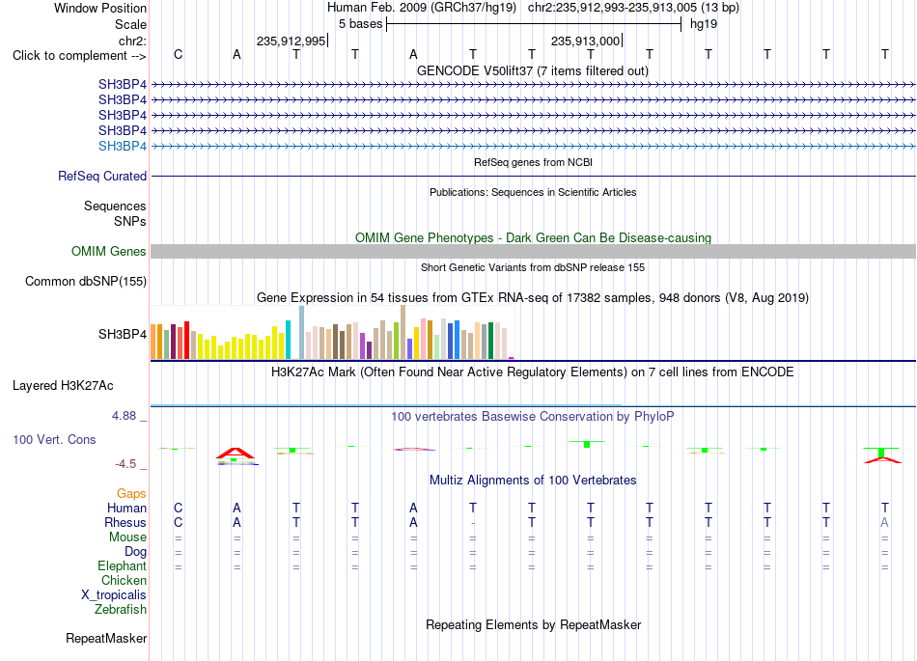The width and height of the screenshot is (917, 661).
Task: Click the Layered H3K27Ac label
Action: coord(63,386)
